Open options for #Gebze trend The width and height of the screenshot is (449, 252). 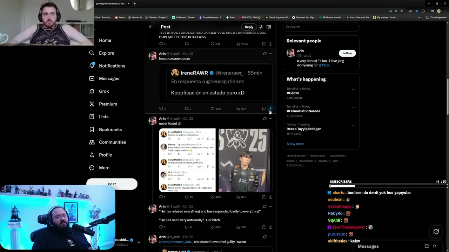(x=354, y=89)
